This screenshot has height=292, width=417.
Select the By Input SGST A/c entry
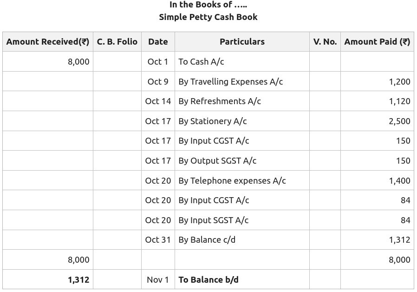[x=214, y=220]
